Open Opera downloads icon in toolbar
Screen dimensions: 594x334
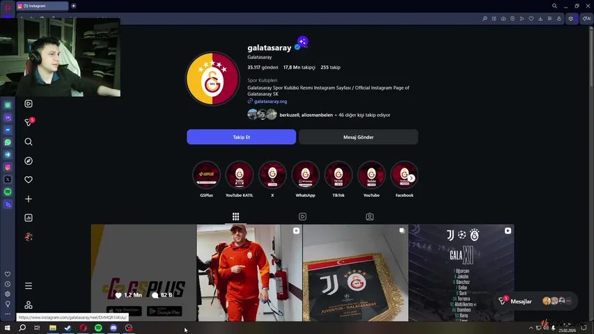(540, 19)
